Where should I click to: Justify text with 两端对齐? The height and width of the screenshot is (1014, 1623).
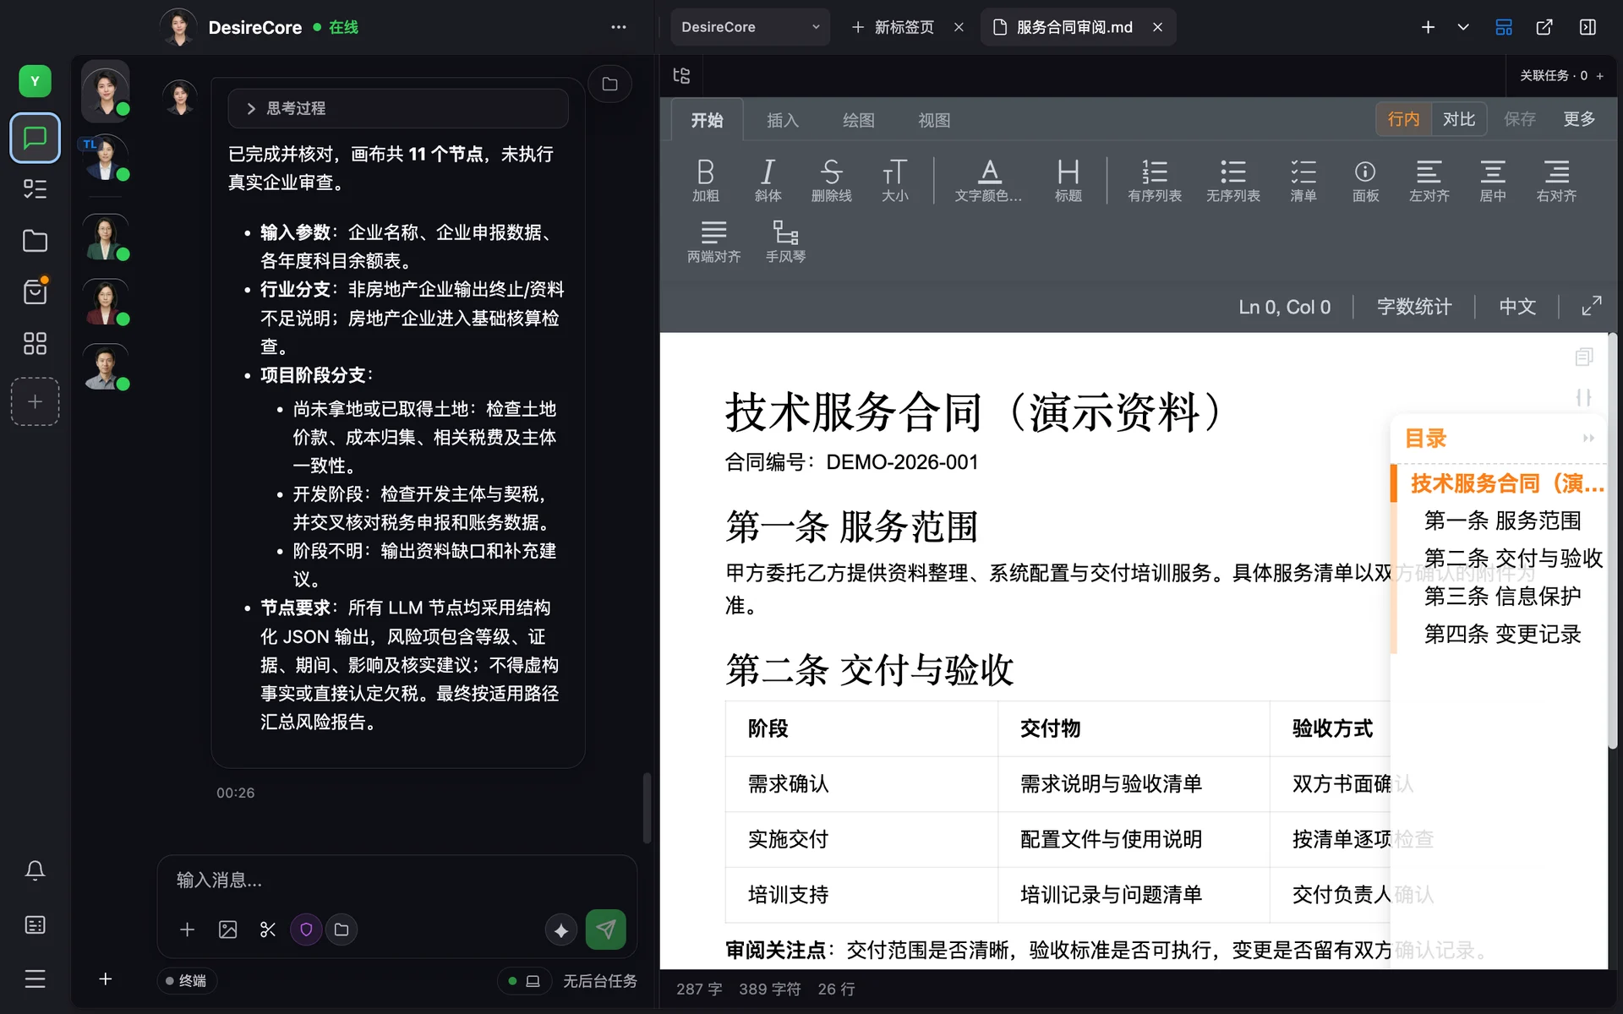tap(713, 242)
